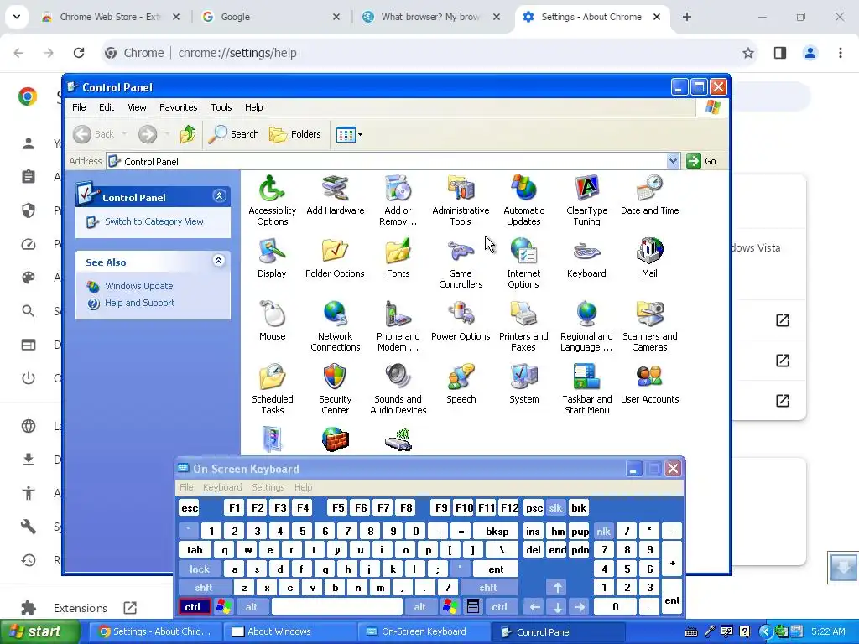Open the Speech icon
859x644 pixels.
pos(461,384)
